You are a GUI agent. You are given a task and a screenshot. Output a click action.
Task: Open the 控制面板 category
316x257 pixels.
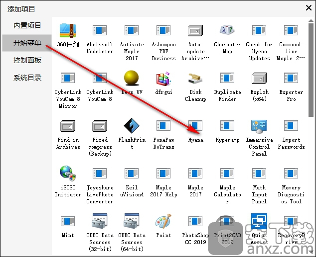[27, 60]
